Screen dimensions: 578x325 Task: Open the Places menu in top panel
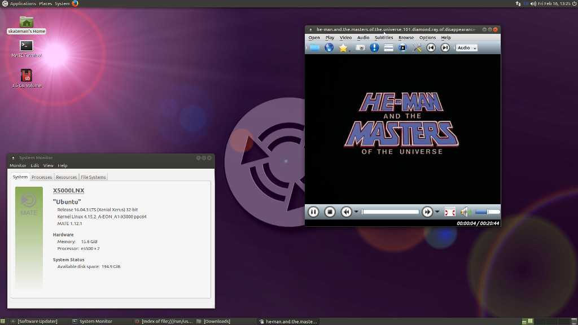click(x=45, y=4)
